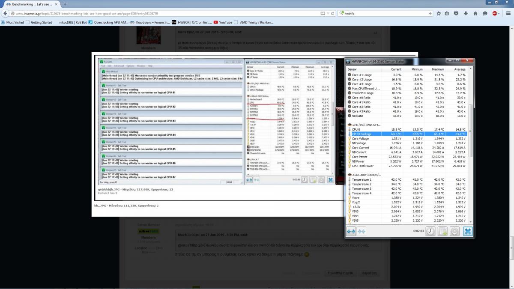Click HWiNFO64 expand columns arrows button
The image size is (514, 289).
351,231
